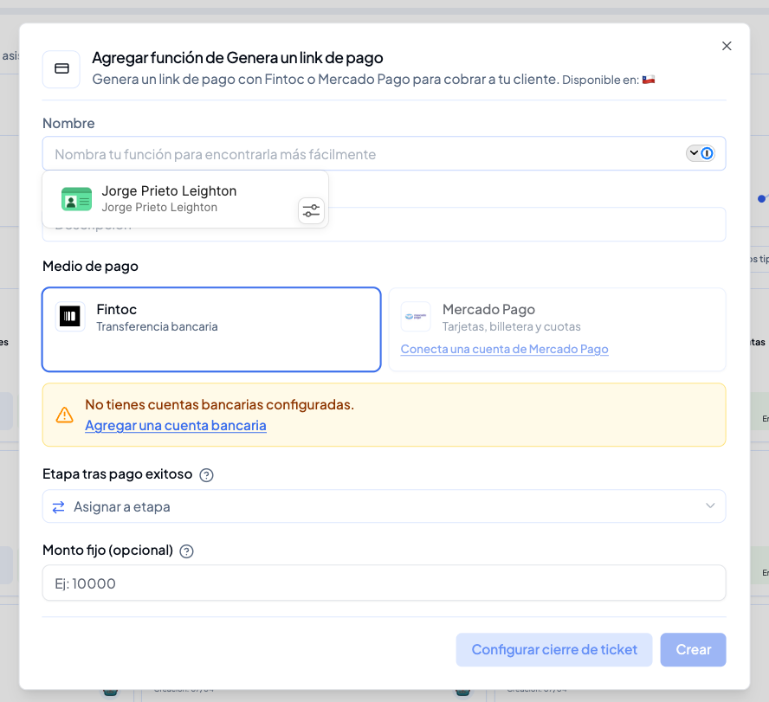Viewport: 769px width, 702px height.
Task: Click 'Transferencia bancaria' subtitle
Action: [157, 326]
